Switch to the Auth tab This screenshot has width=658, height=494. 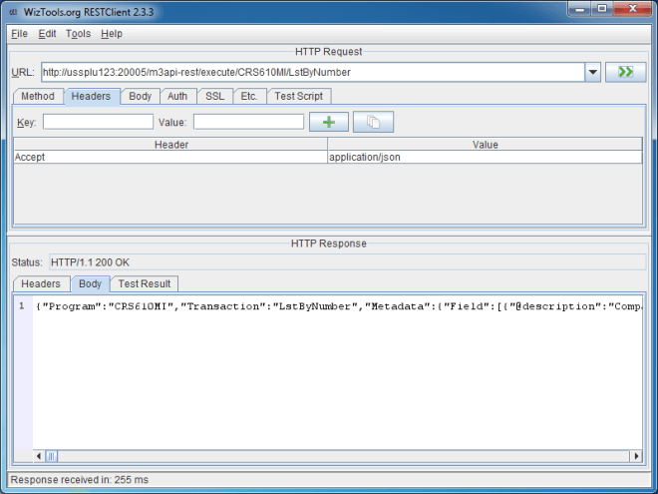click(177, 97)
